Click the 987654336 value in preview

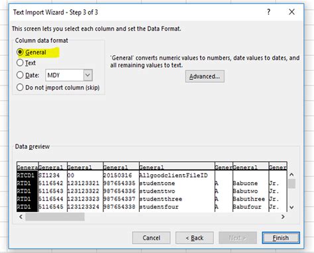coord(119,191)
